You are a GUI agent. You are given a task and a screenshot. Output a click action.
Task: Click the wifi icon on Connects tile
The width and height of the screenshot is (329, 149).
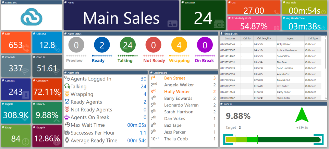point(26,72)
